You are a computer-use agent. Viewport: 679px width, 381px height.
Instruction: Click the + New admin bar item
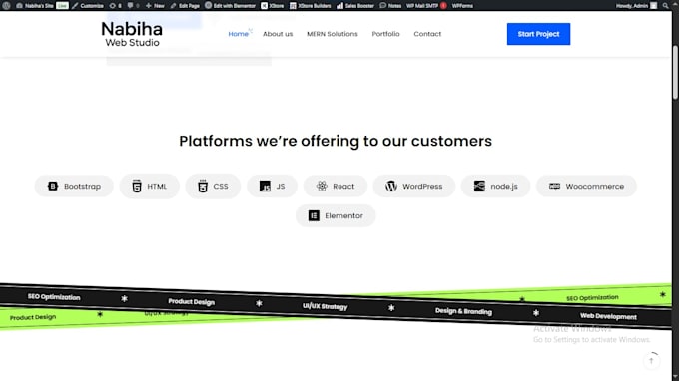155,6
